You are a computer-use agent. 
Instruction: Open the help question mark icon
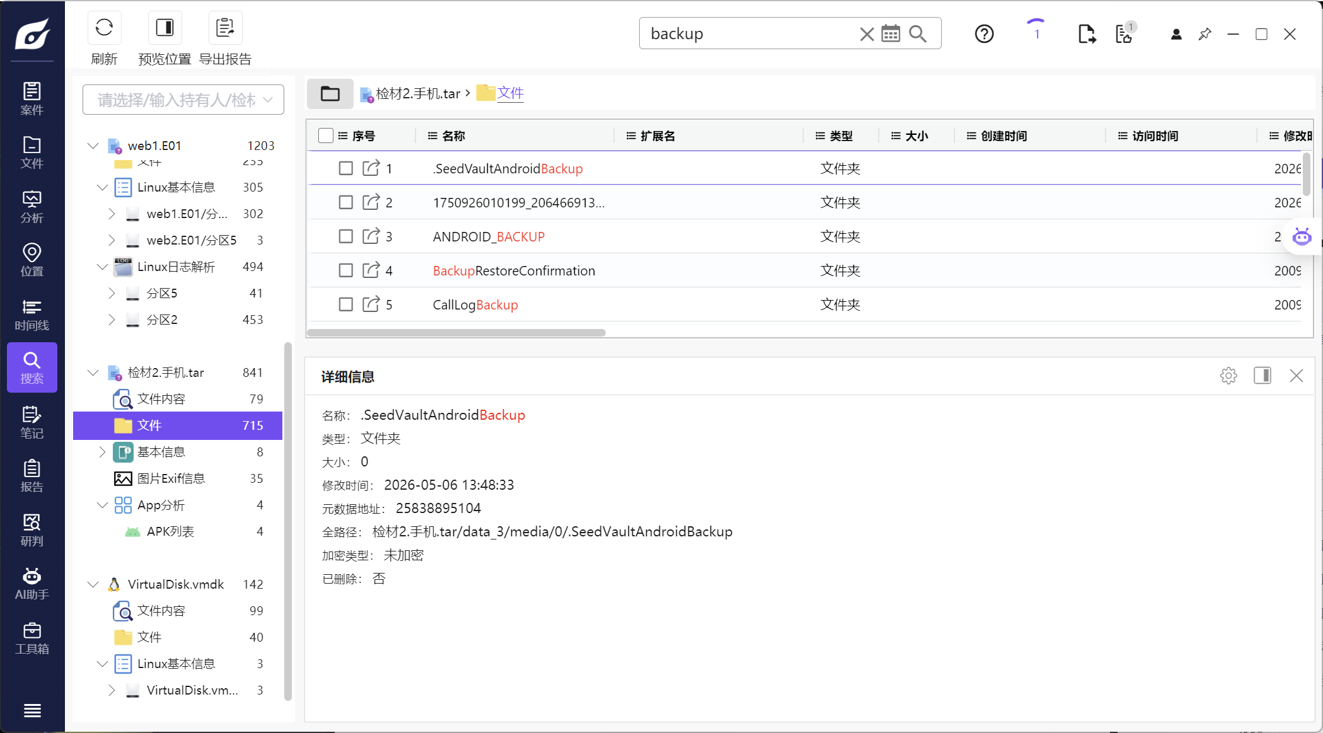[x=984, y=34]
